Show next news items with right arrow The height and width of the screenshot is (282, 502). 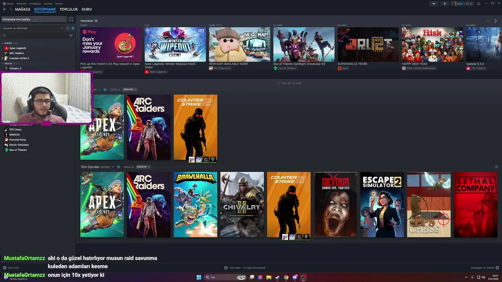click(x=495, y=21)
